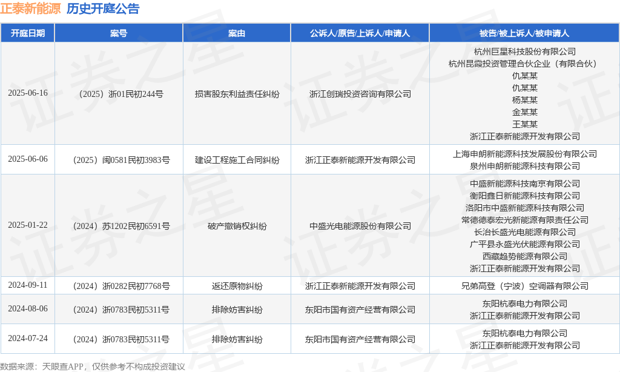Click 破产撤销权纠纷 cause cell

(x=237, y=227)
